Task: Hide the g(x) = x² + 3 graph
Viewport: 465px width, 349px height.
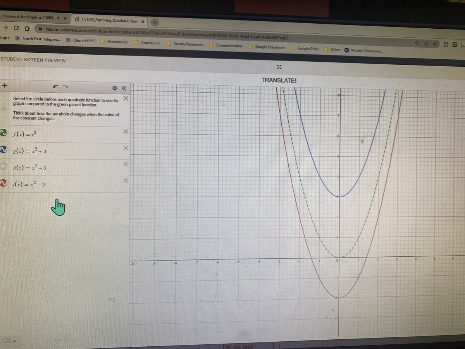Action: click(4, 148)
